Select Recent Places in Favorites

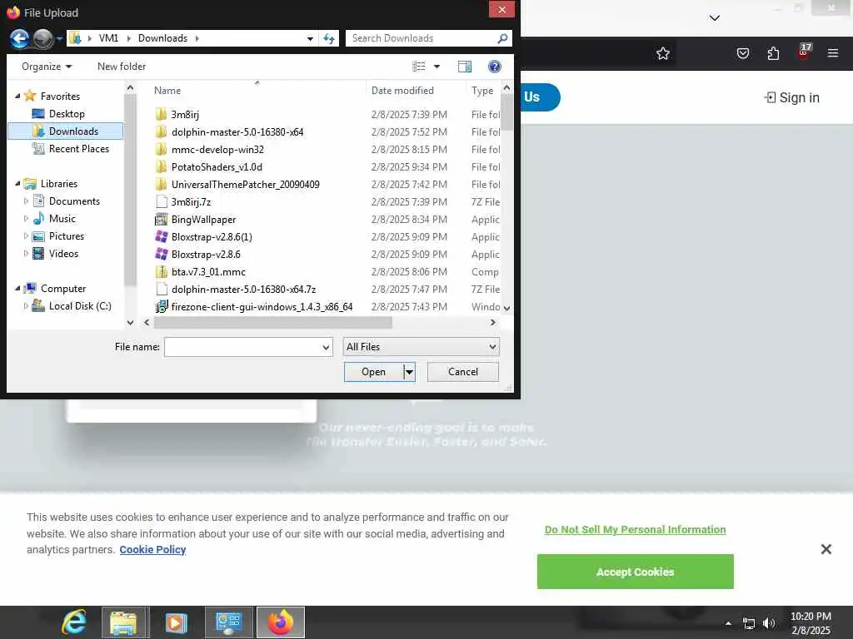click(x=79, y=149)
